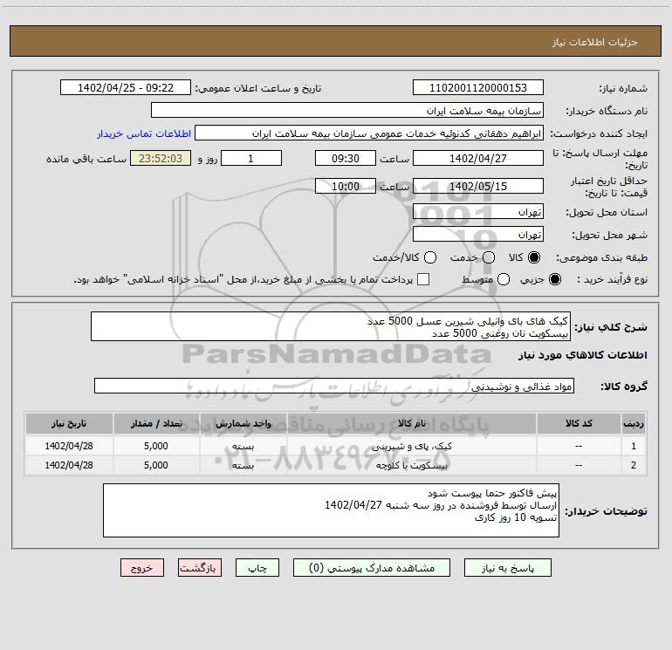Click price validity date 1402/05/15 field

[x=478, y=186]
